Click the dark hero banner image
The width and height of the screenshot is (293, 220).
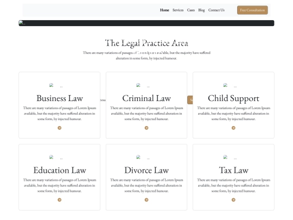pos(146,23)
